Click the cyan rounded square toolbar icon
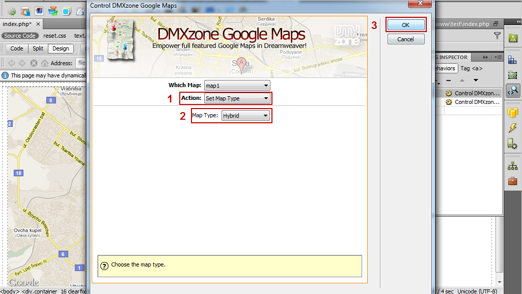The width and height of the screenshot is (522, 294). click(67, 11)
